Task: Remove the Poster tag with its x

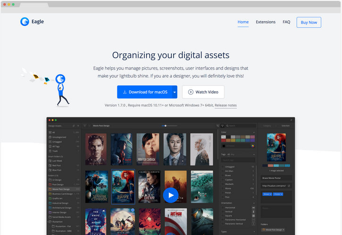Action: (x=282, y=194)
